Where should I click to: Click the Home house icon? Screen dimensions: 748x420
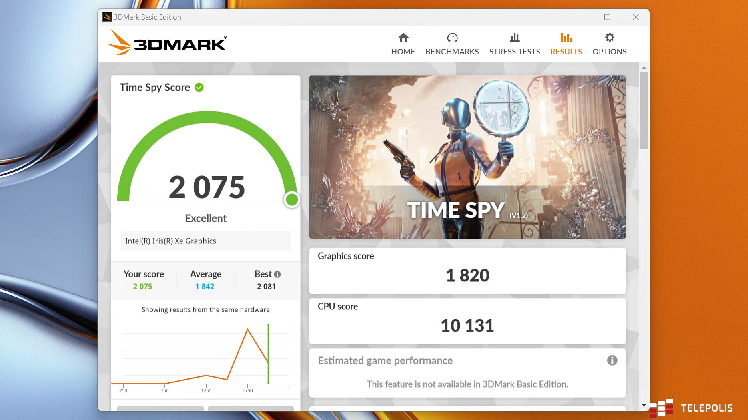pos(403,38)
